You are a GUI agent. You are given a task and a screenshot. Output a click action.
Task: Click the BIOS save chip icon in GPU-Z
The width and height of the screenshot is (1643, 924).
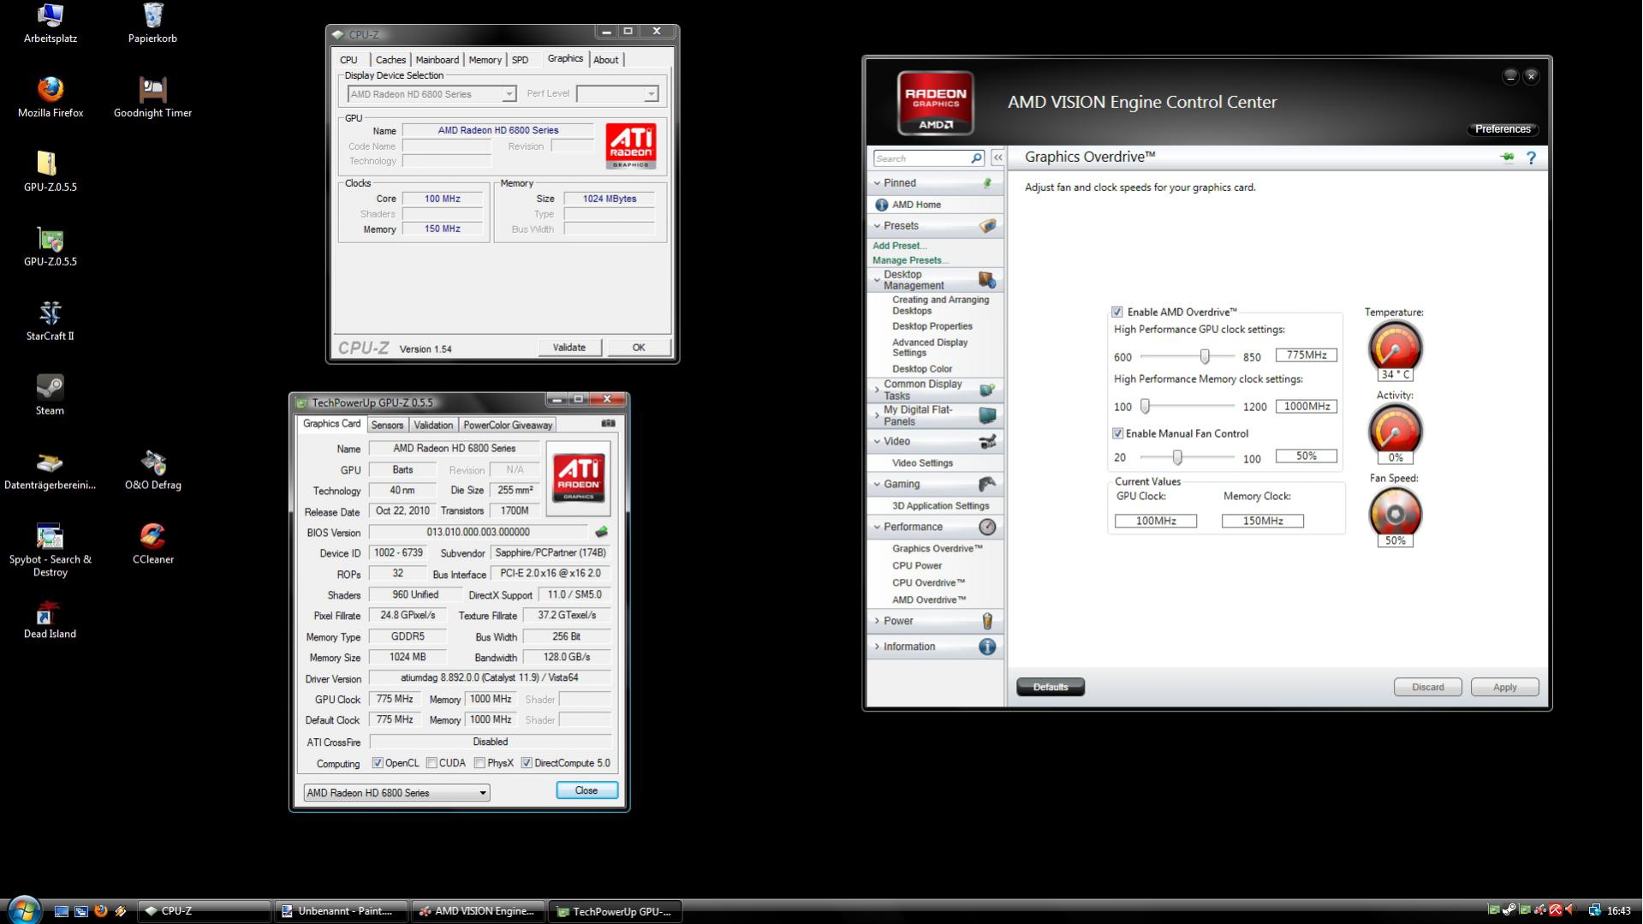click(601, 532)
